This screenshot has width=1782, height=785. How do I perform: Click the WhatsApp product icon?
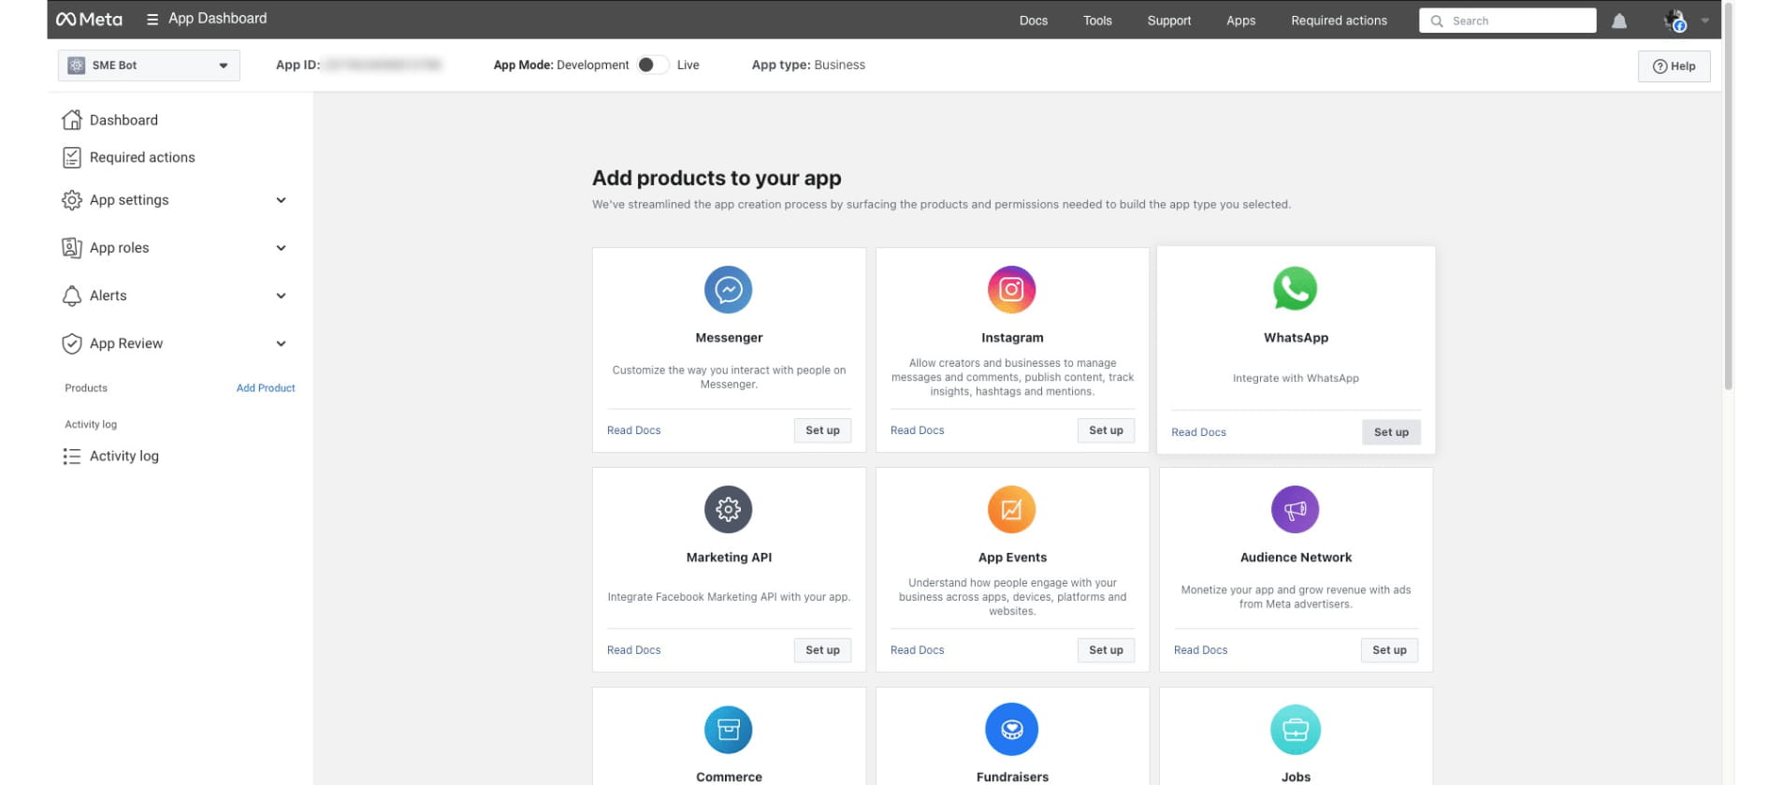(x=1296, y=289)
